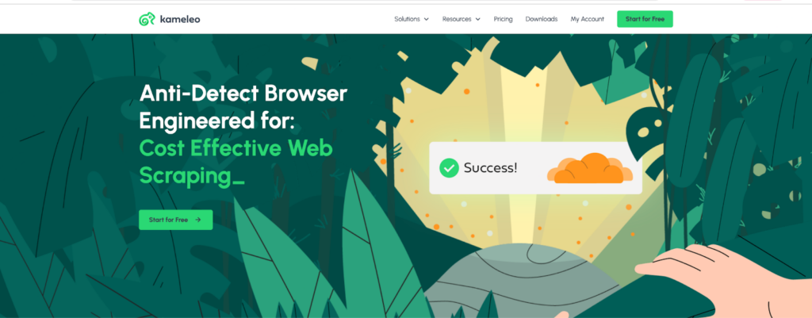Click the orange Cloudflare cloud icon

590,168
